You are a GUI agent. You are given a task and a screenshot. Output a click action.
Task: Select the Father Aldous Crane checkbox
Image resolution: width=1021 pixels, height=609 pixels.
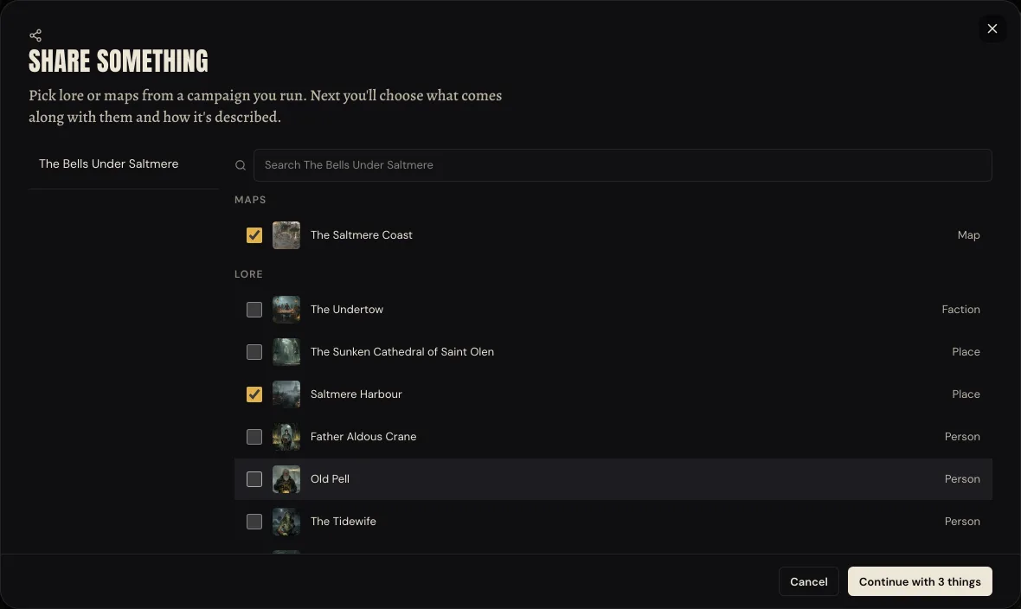tap(254, 436)
